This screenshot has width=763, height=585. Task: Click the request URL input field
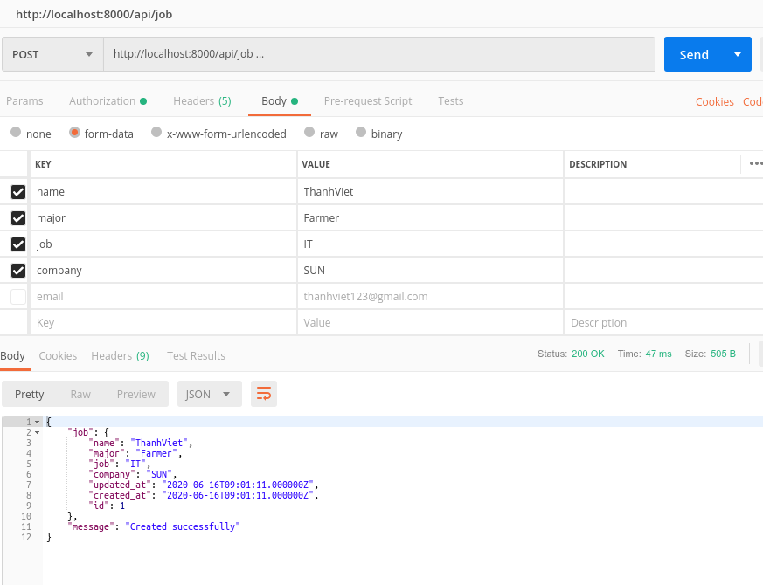click(378, 54)
